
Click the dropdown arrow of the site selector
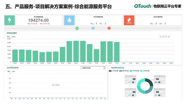[x=104, y=68]
